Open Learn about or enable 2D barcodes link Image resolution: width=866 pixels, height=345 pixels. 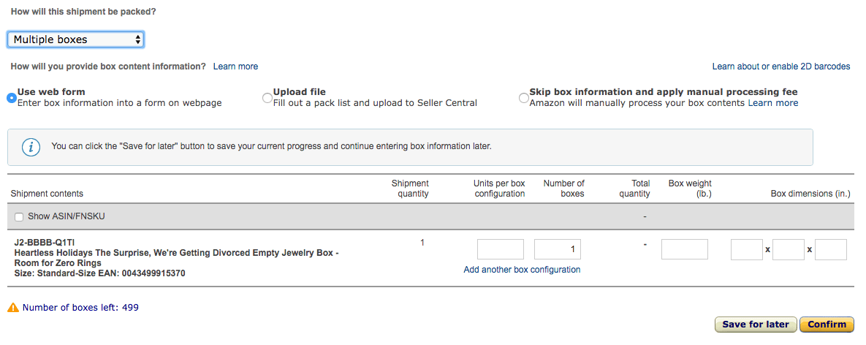781,67
